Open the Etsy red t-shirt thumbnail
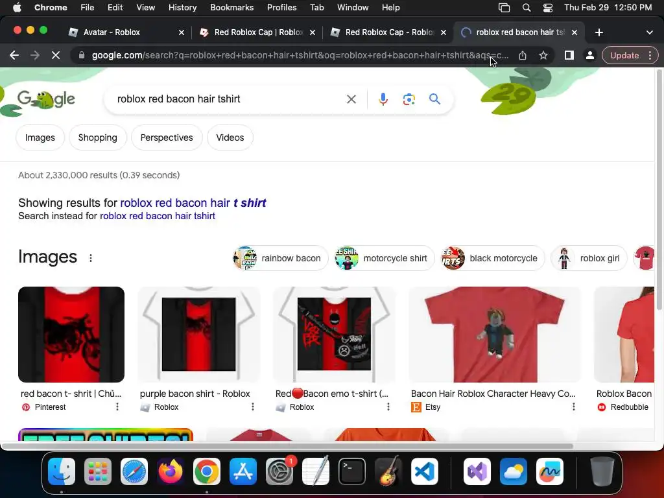This screenshot has width=664, height=498. coord(495,335)
